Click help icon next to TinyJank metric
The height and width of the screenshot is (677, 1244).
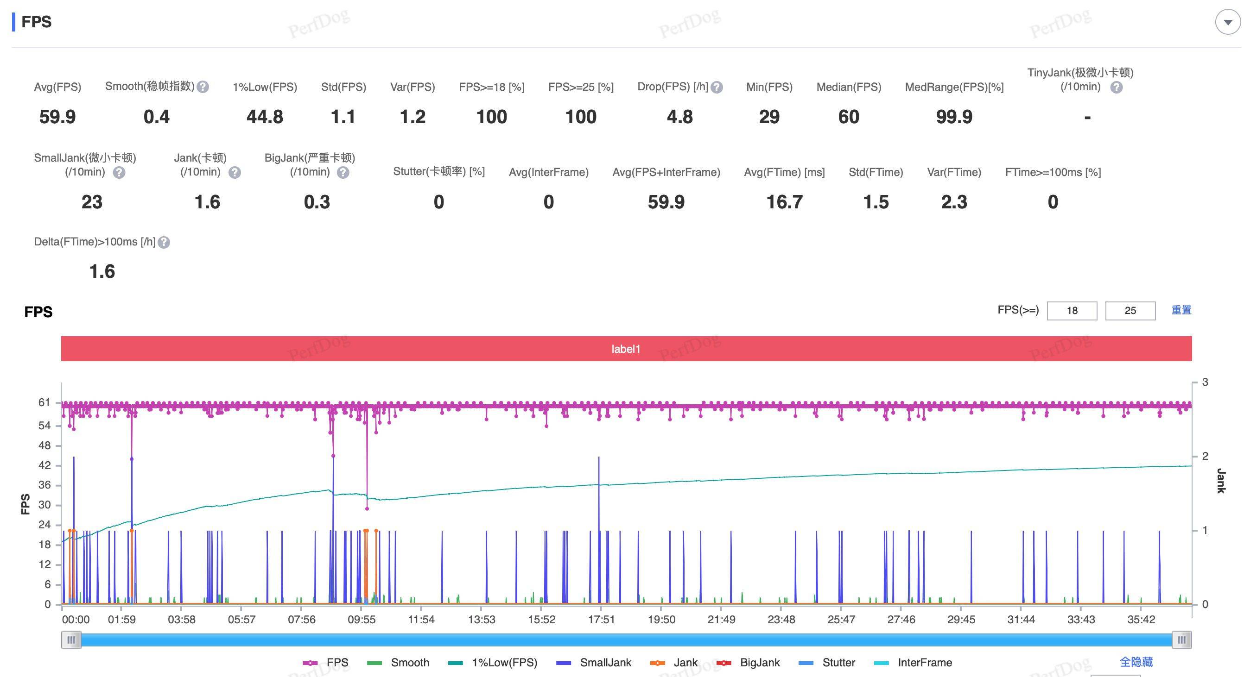(x=1116, y=88)
